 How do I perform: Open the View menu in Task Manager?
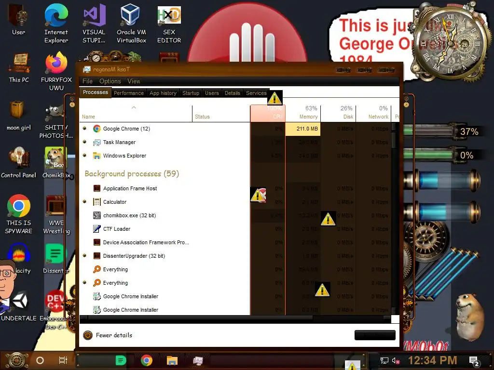pyautogui.click(x=134, y=81)
